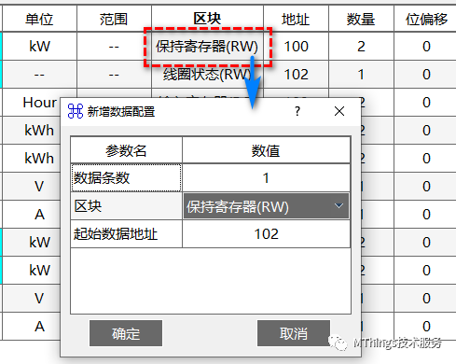Click the 数值 column header
Image resolution: width=456 pixels, height=364 pixels.
[x=266, y=150]
